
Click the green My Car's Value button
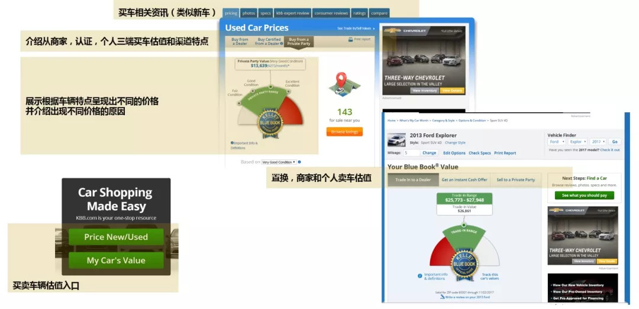tap(116, 260)
